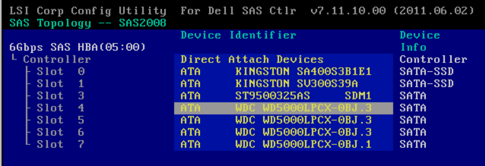Select Slot 3 in the topology tree
485x166 pixels.
[x=61, y=96]
